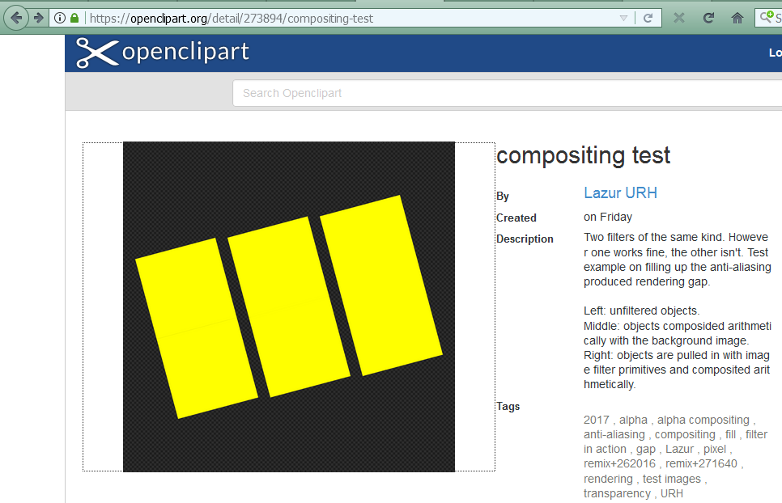
Task: Click the browser forward arrow button
Action: (38, 18)
